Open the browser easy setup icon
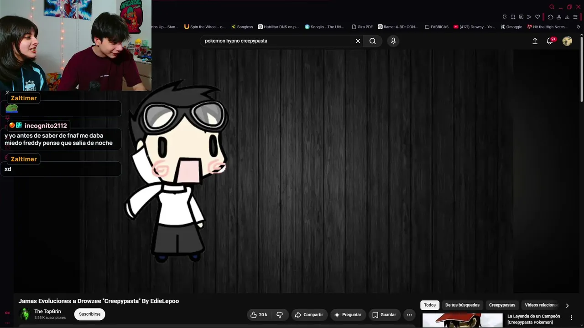Viewport: 584px width, 328px height. pyautogui.click(x=575, y=17)
